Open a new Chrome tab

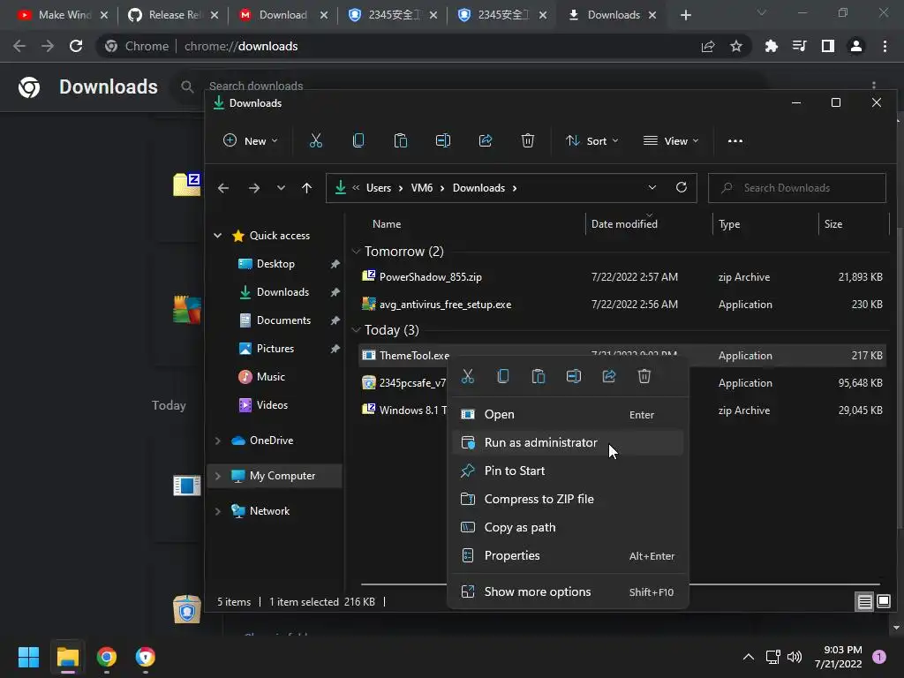tap(685, 15)
